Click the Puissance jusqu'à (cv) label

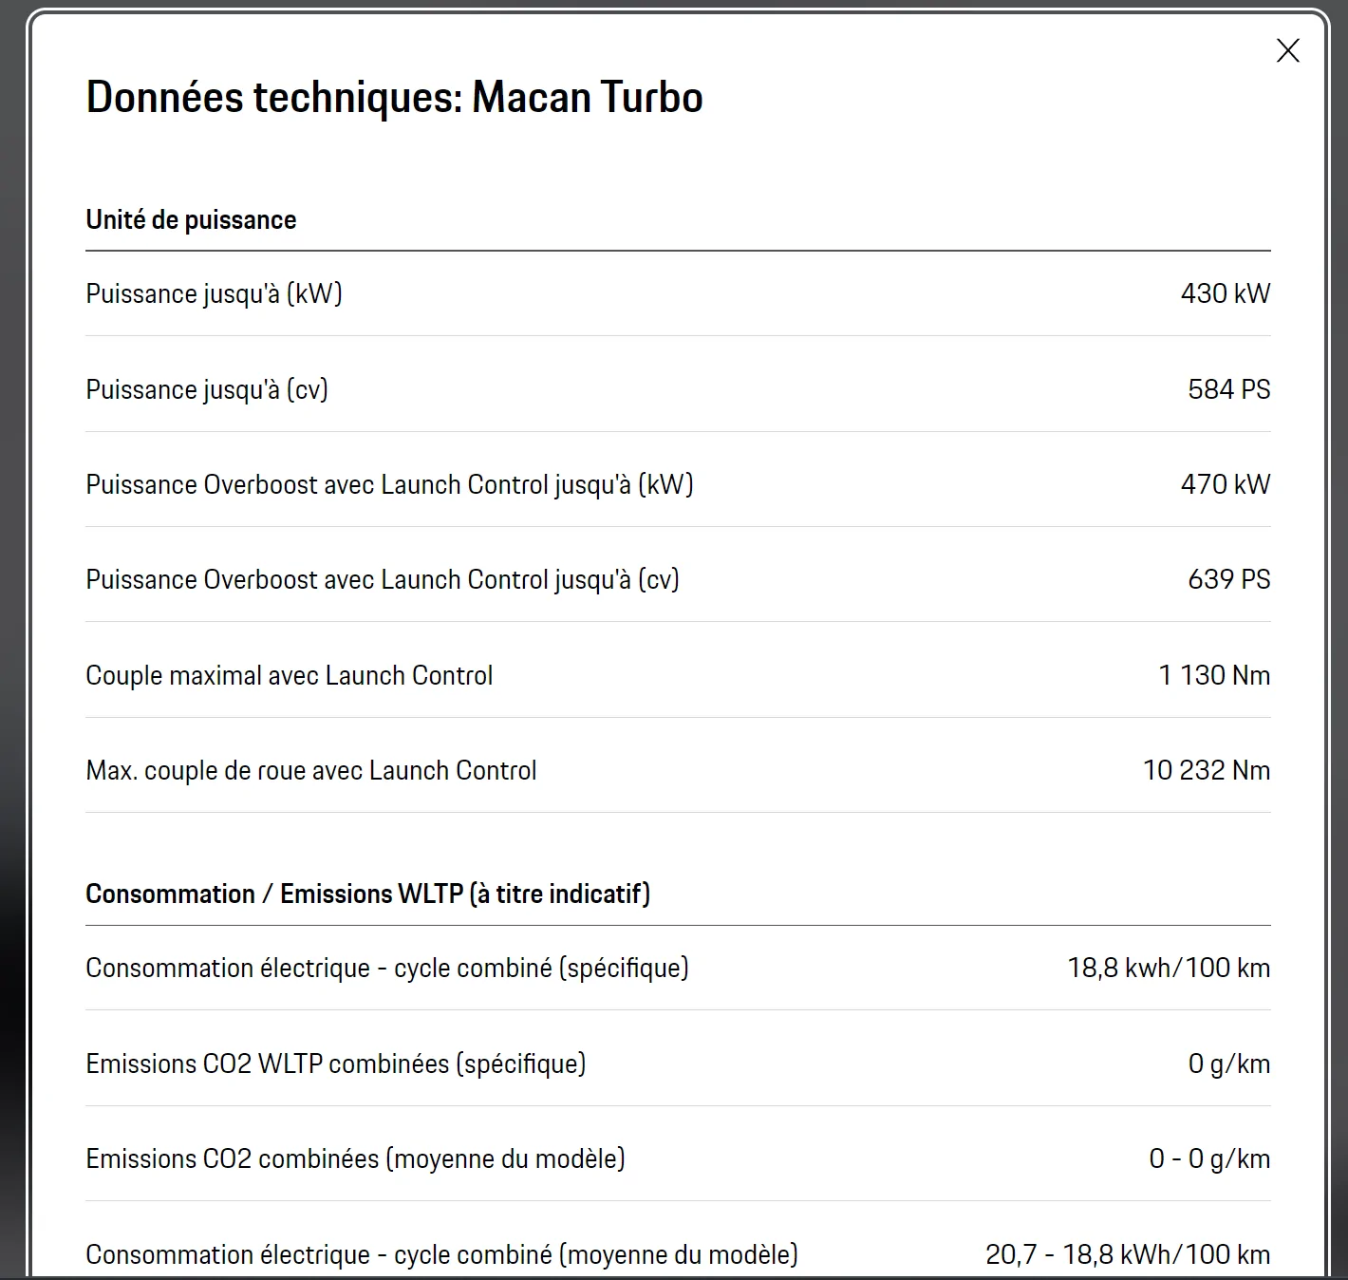207,390
